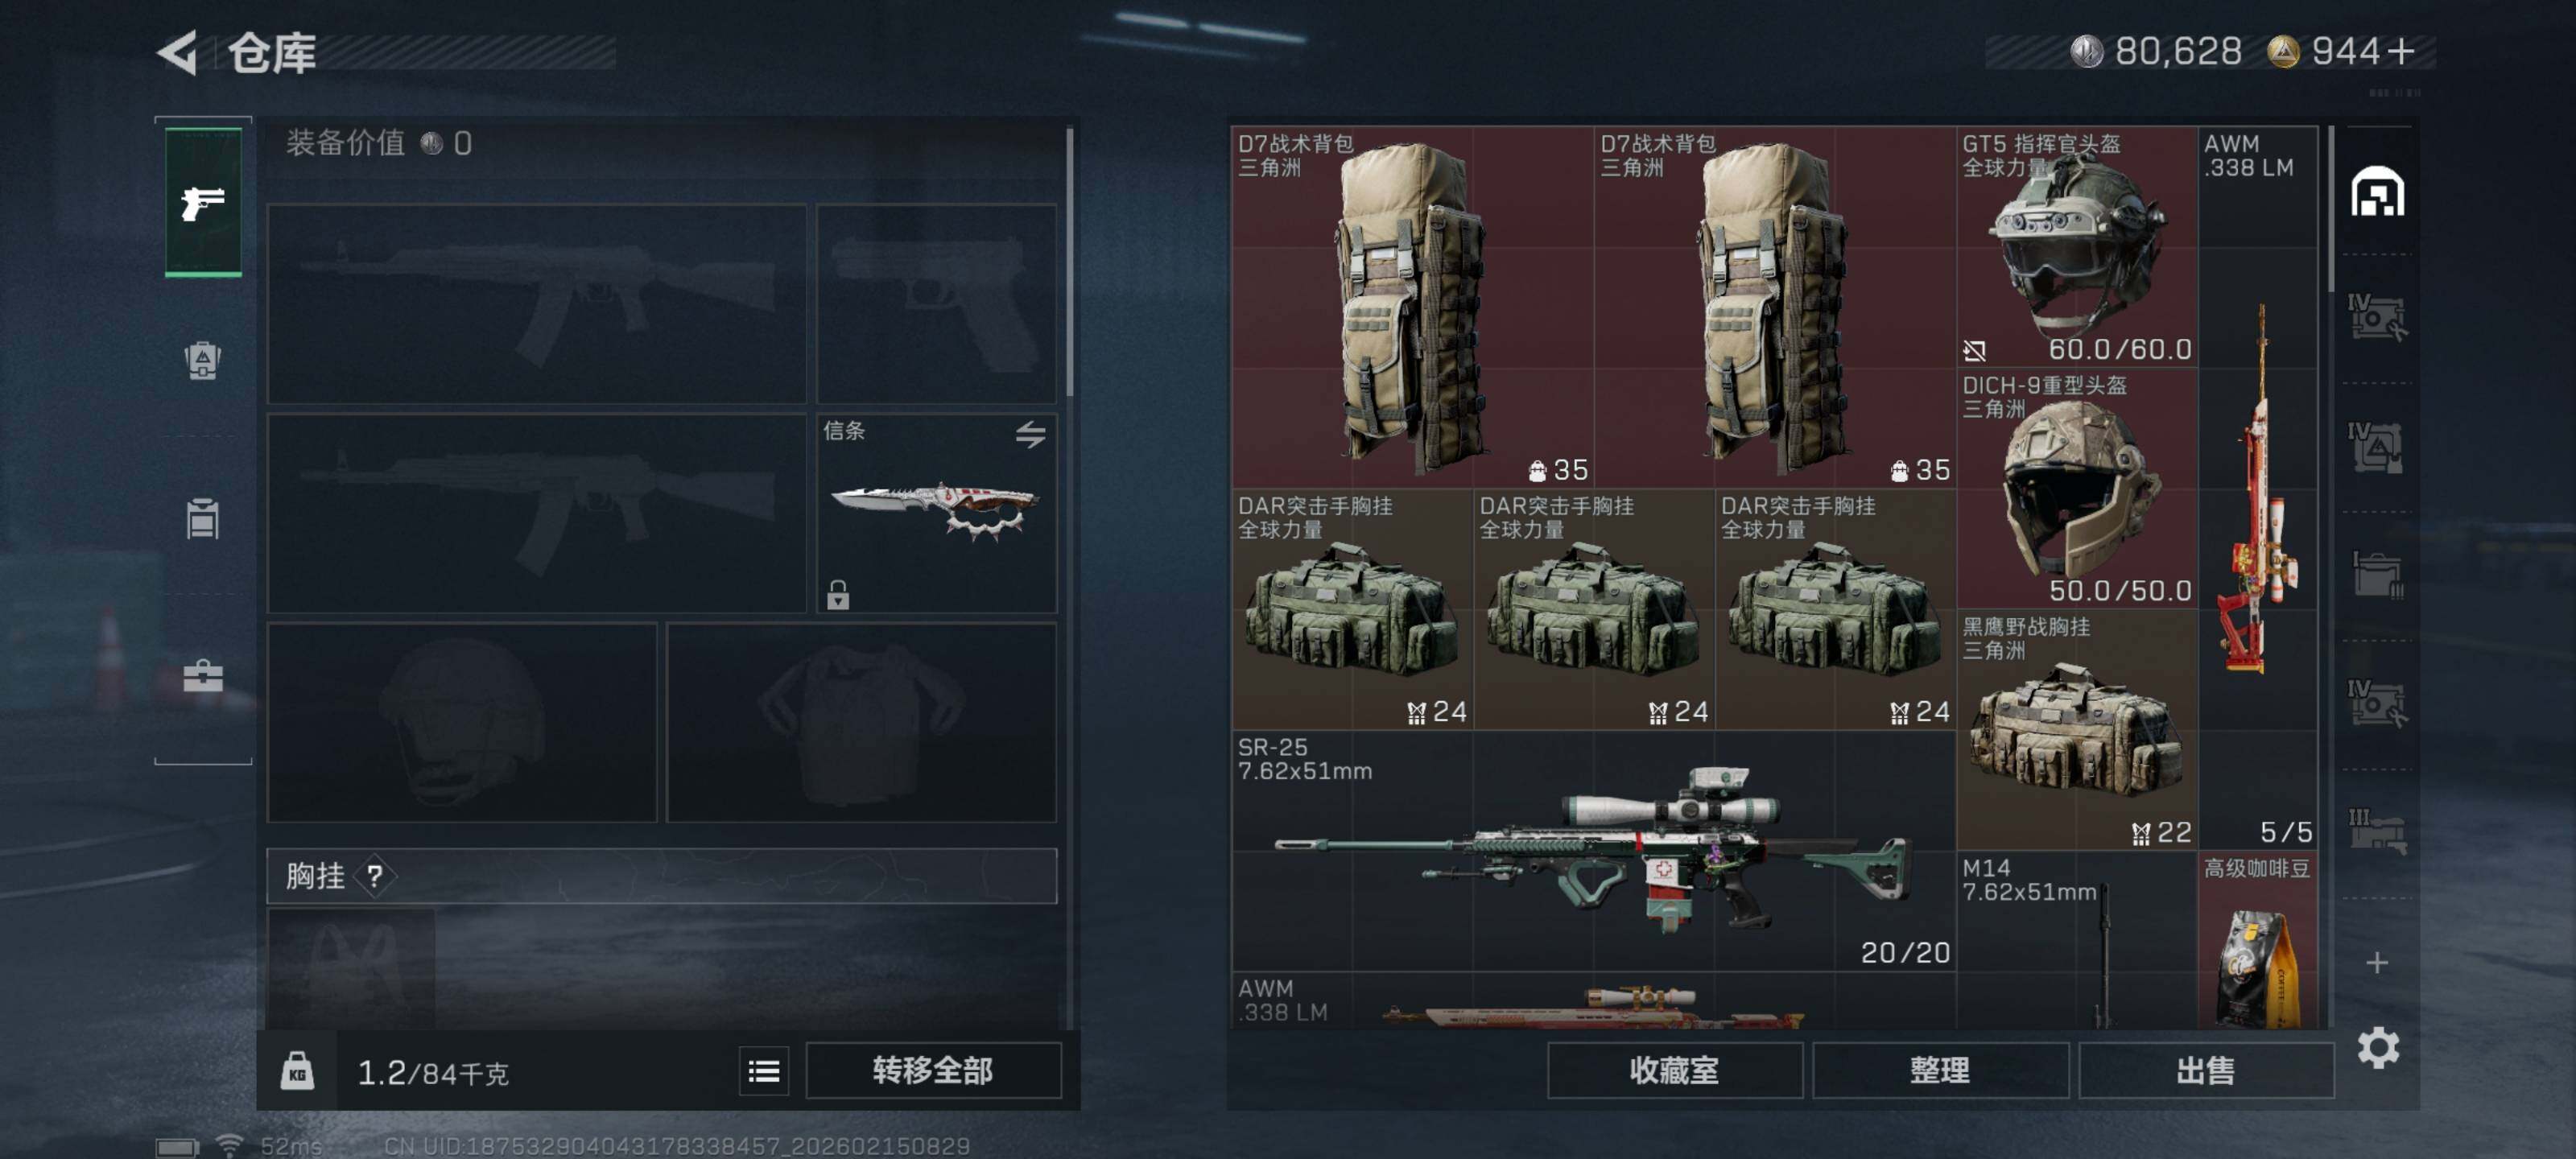
Task: Go back with the arrow beside 仓库
Action: pyautogui.click(x=178, y=52)
